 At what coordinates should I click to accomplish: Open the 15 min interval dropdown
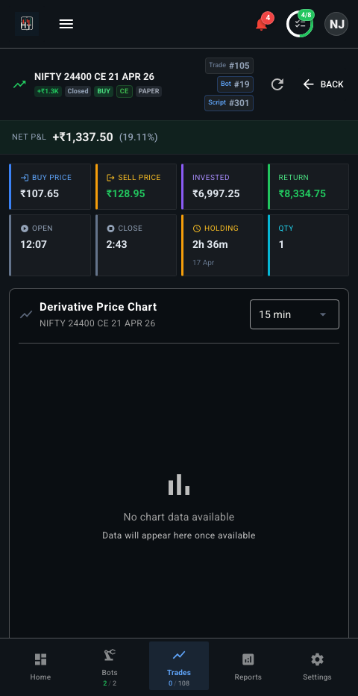click(x=295, y=314)
